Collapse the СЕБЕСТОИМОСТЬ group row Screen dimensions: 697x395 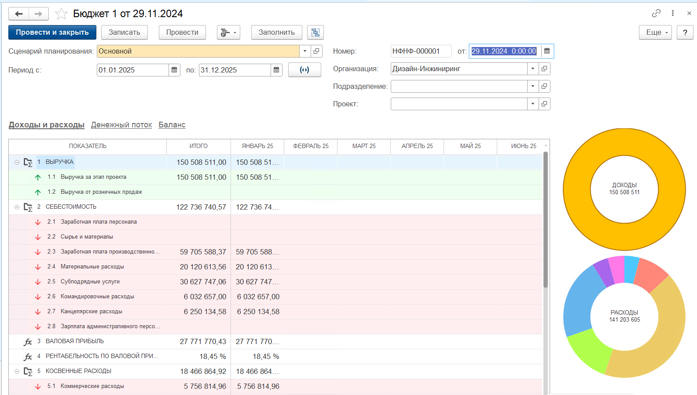[x=17, y=207]
